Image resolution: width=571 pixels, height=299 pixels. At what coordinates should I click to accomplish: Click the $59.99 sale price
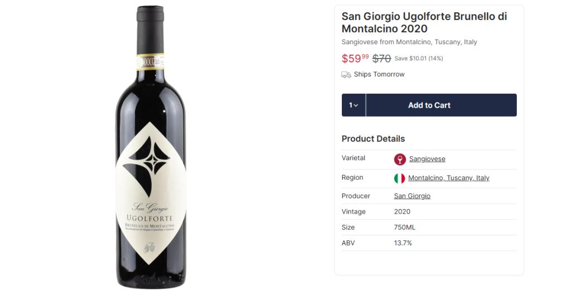(355, 59)
